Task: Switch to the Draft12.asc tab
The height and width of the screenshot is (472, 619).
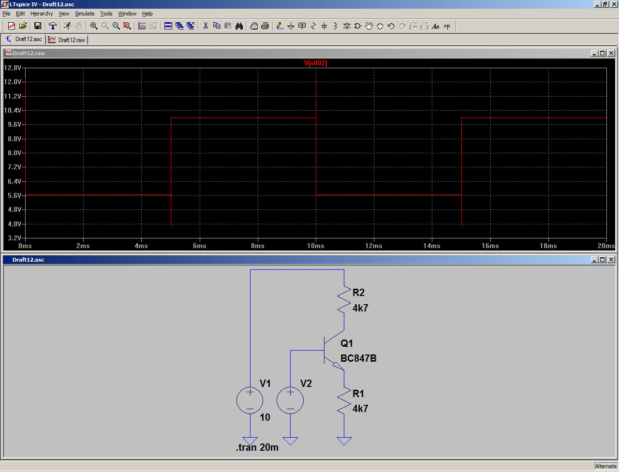Action: (24, 39)
